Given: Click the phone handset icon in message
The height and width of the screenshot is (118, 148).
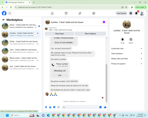Looking at the screenshot, I should coord(53,65).
